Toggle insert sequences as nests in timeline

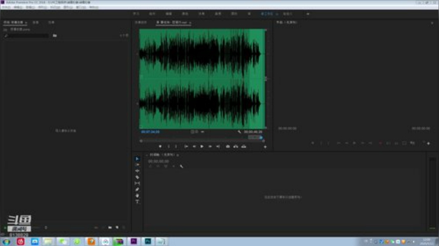[151, 166]
